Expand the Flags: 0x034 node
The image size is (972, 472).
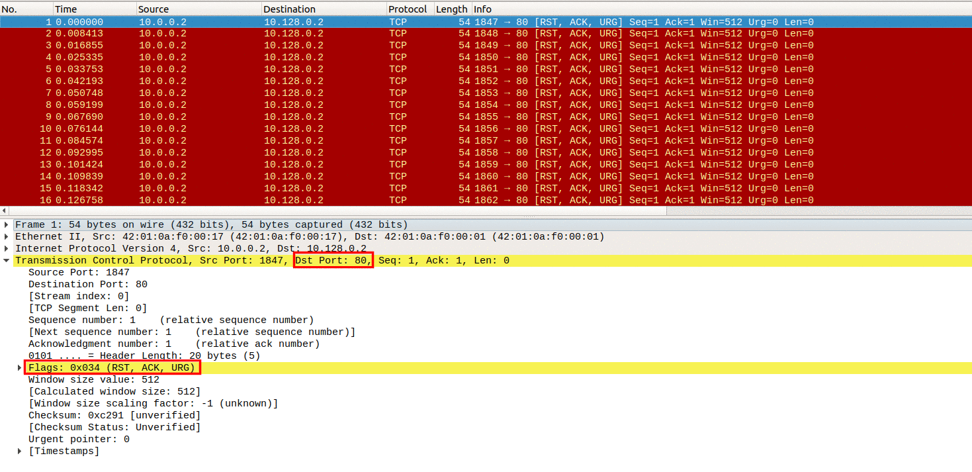tap(20, 368)
